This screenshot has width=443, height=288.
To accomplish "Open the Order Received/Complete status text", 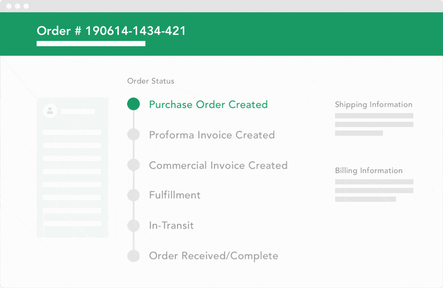I will click(213, 256).
